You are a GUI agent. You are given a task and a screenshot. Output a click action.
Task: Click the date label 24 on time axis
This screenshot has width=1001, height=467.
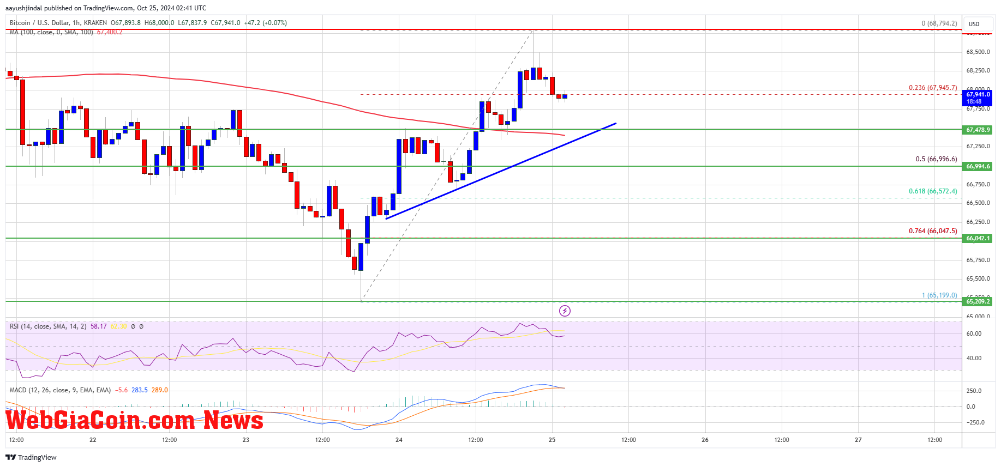[399, 440]
